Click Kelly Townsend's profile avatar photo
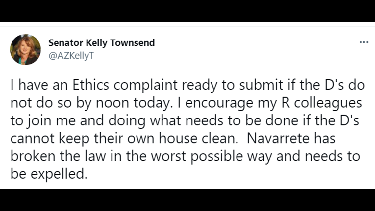Viewport: 375px width, 211px height. click(25, 49)
